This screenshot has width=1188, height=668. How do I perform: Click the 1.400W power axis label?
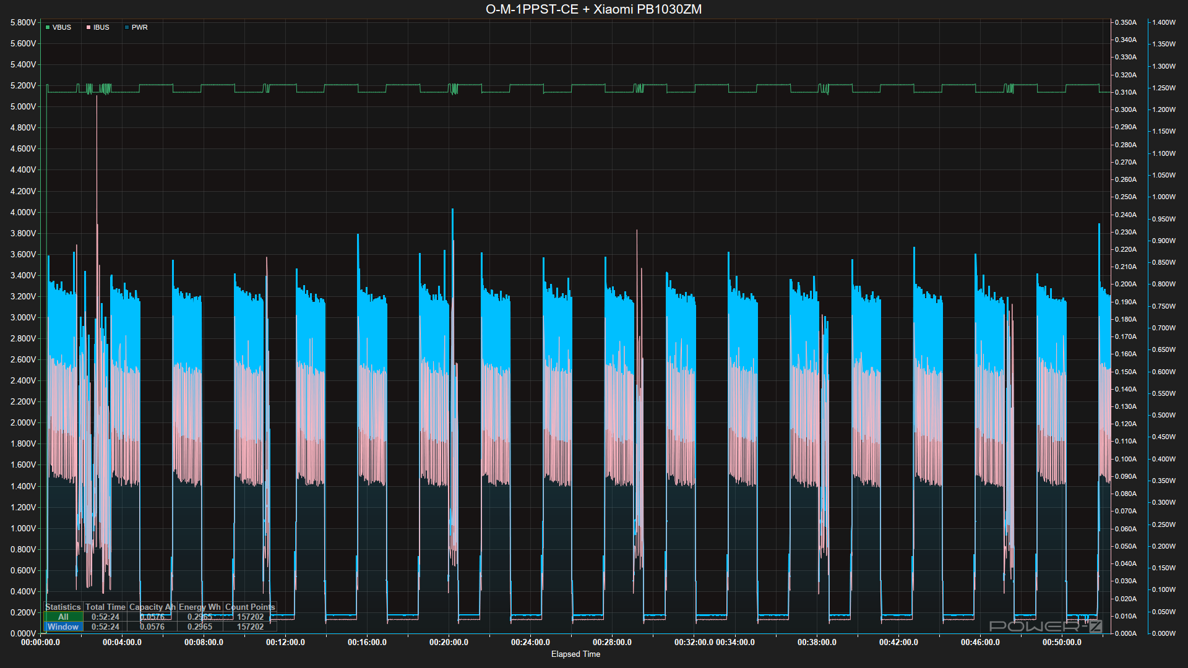[x=1163, y=22]
